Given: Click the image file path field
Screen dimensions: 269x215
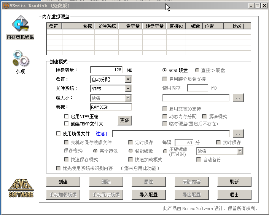Looking at the screenshot, I should [171, 133].
